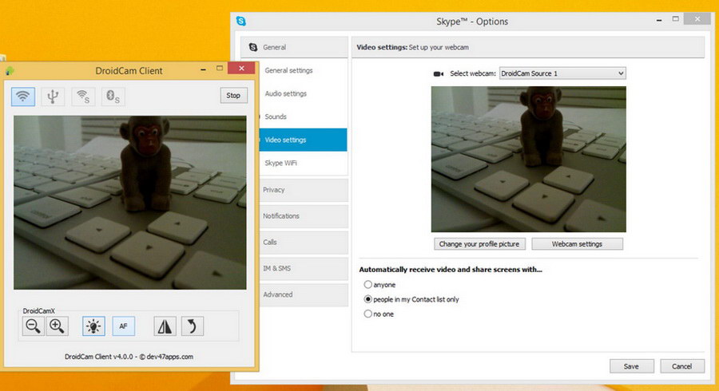Select USB connection mode icon

[x=53, y=97]
